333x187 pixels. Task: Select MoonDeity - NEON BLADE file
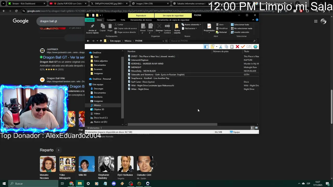point(143,71)
